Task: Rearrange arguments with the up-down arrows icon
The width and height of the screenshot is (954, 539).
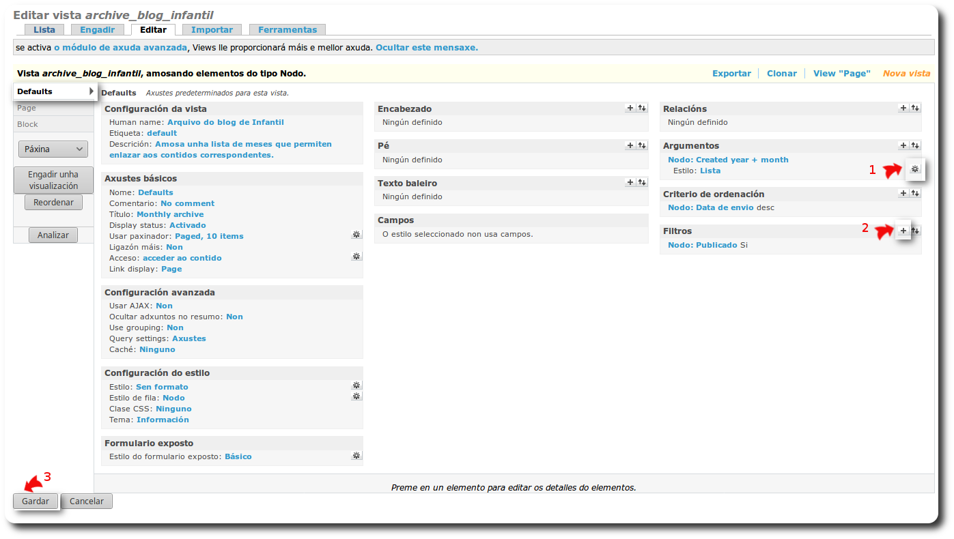Action: pyautogui.click(x=915, y=145)
